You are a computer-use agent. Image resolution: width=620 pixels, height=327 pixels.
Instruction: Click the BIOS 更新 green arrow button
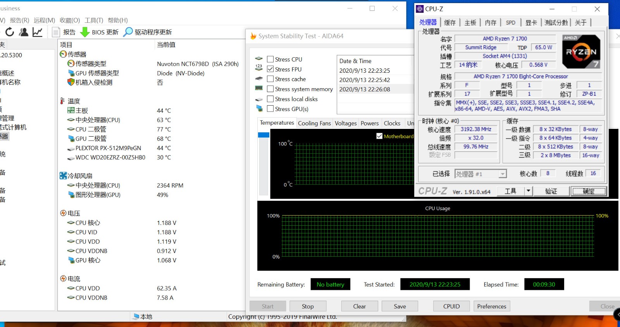pyautogui.click(x=99, y=32)
